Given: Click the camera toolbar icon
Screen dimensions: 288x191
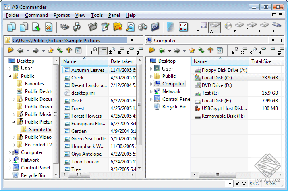Looking at the screenshot, I should tap(143, 27).
